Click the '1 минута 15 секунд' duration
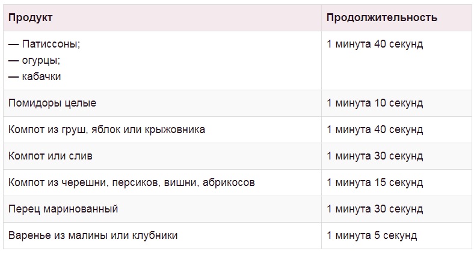Image resolution: width=474 pixels, height=254 pixels. point(375,182)
